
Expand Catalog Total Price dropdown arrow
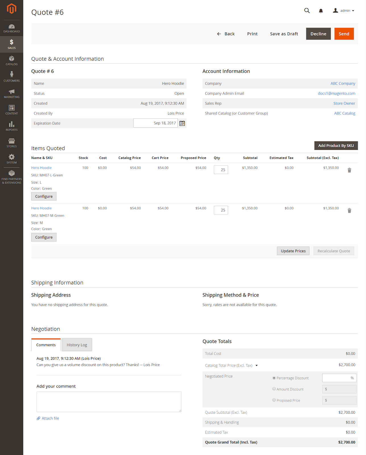point(257,365)
